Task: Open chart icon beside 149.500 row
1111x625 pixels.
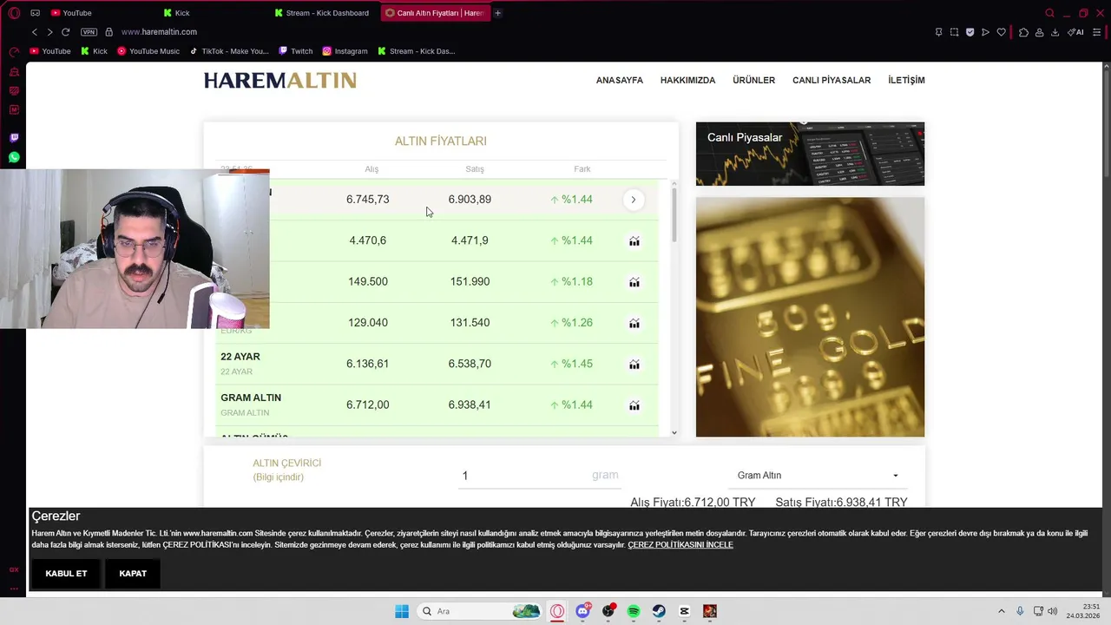Action: click(634, 282)
